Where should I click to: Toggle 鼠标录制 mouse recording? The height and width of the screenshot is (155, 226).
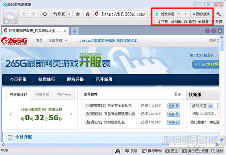point(152,151)
